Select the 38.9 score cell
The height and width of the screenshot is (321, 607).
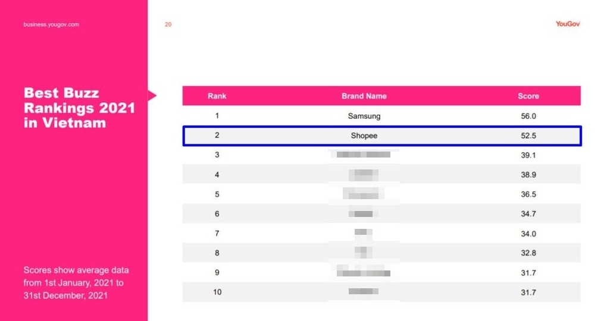pyautogui.click(x=528, y=175)
